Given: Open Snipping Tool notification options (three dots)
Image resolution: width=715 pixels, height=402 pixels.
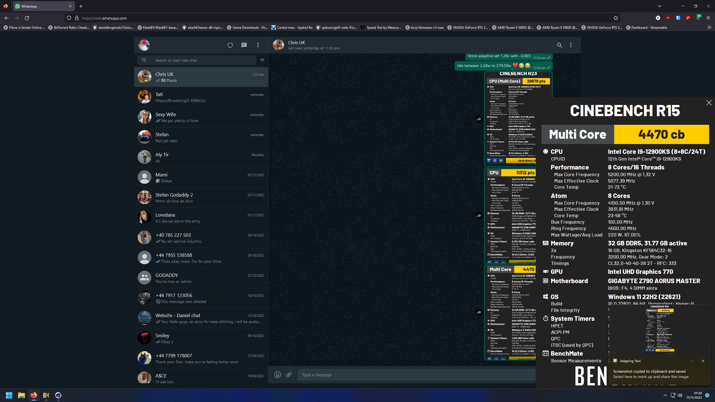Looking at the screenshot, I should click(x=692, y=361).
